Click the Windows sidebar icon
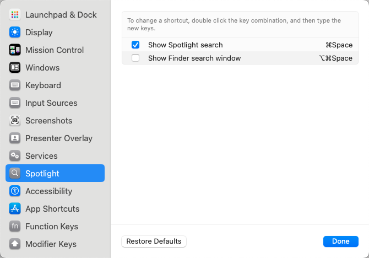Image resolution: width=369 pixels, height=258 pixels. pos(15,68)
